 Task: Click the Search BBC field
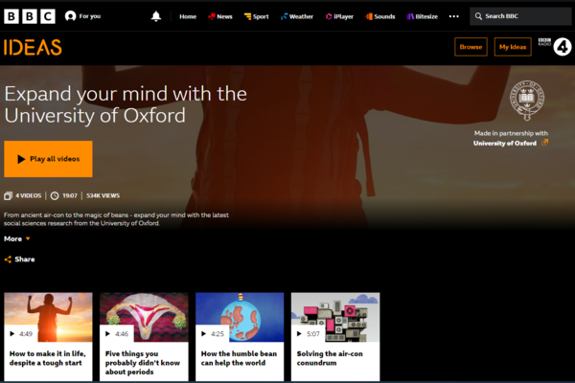[x=520, y=16]
